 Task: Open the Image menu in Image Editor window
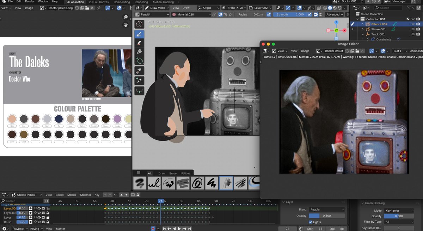coord(305,51)
